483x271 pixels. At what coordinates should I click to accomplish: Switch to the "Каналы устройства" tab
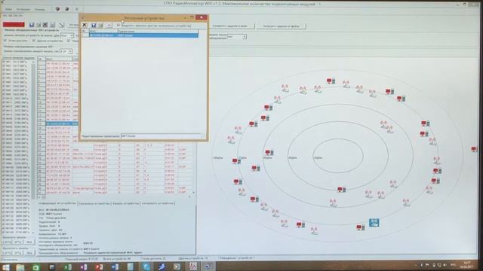pyautogui.click(x=126, y=203)
